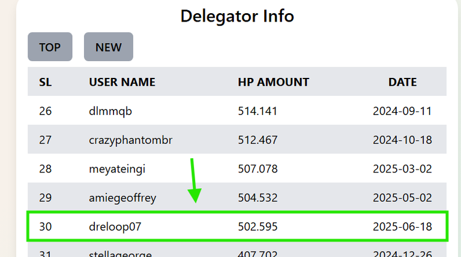461x257 pixels.
Task: Click date 2025-05-02
Action: (x=402, y=198)
